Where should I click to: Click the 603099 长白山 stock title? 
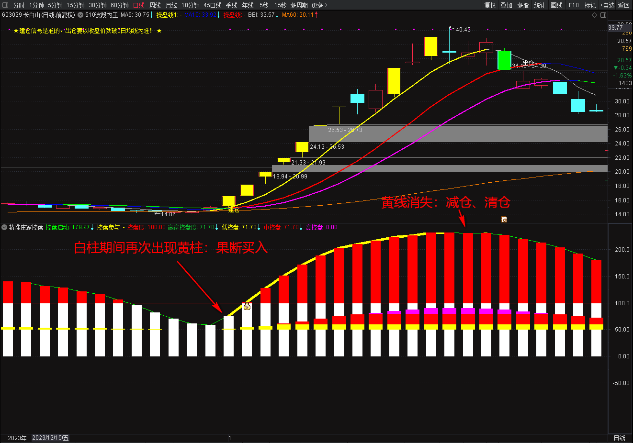(x=38, y=15)
